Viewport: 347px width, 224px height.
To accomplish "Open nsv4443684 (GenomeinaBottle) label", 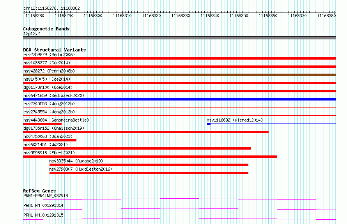I will point(56,120).
